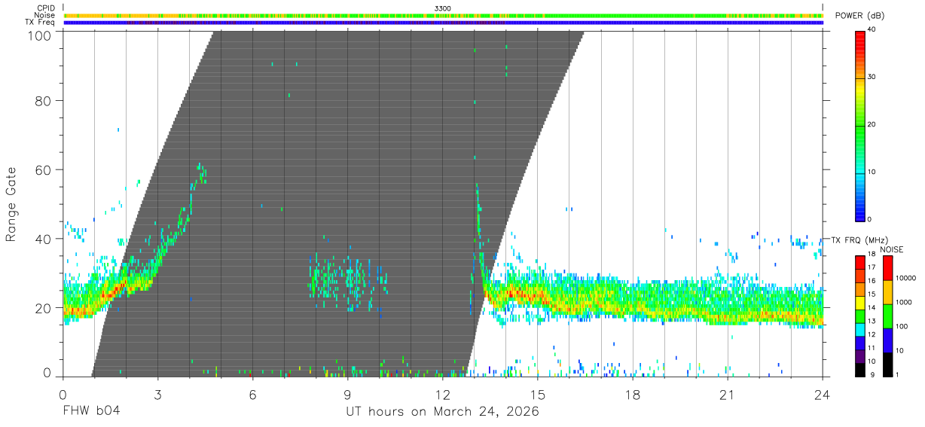The width and height of the screenshot is (925, 427).
Task: Click the black 9-10 MHz TX FRQ swatch
Action: (861, 368)
